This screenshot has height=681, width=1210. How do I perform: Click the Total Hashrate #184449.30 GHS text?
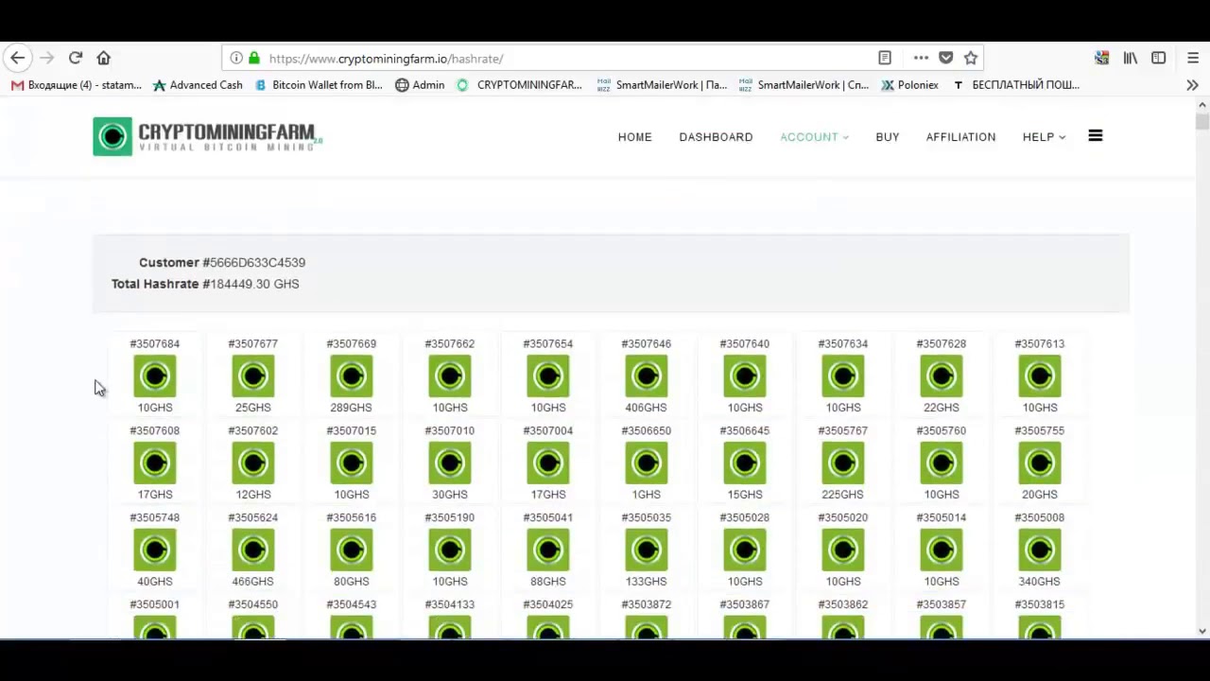pos(205,284)
